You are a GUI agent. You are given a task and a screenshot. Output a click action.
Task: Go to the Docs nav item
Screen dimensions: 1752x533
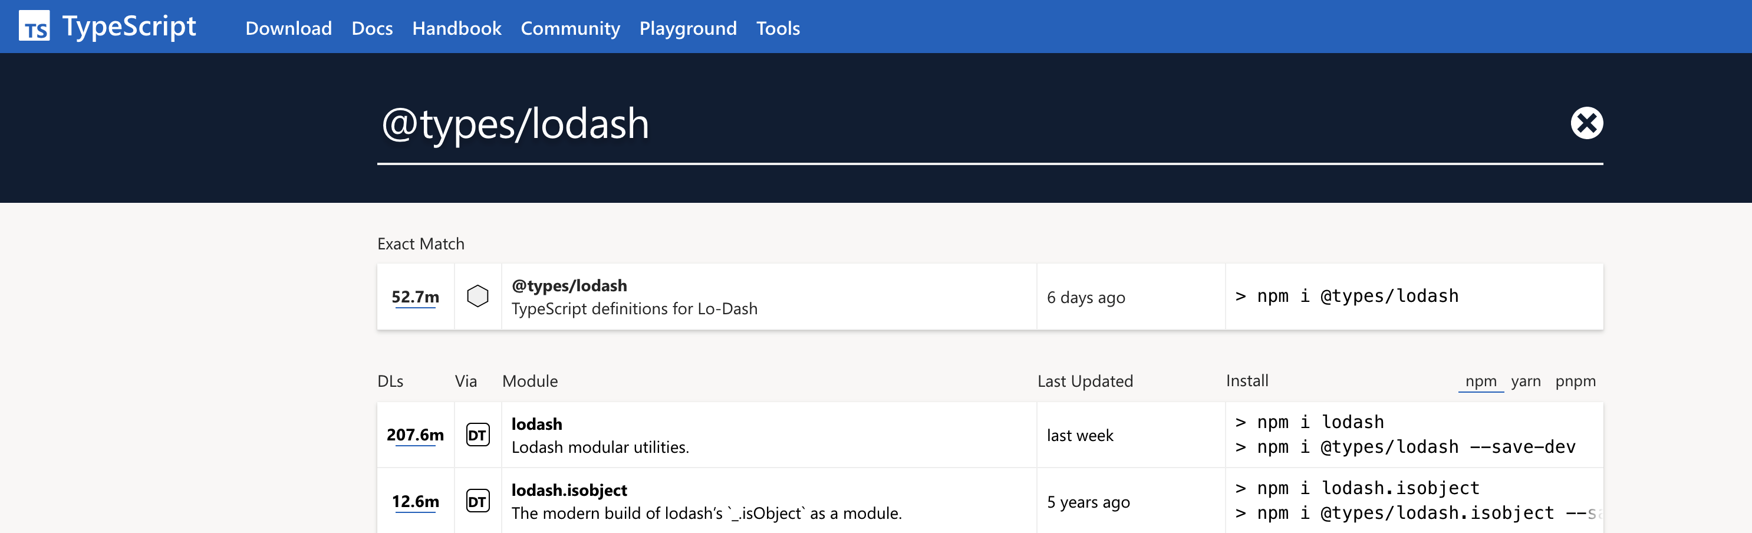coord(372,28)
